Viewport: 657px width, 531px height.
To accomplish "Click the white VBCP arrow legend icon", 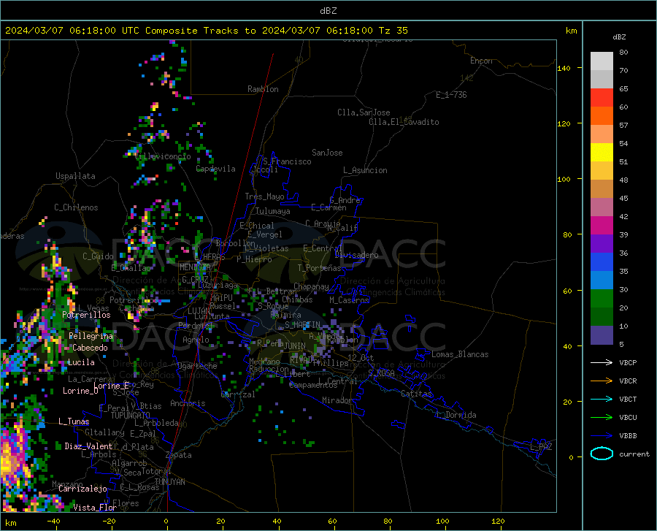I will [x=602, y=362].
